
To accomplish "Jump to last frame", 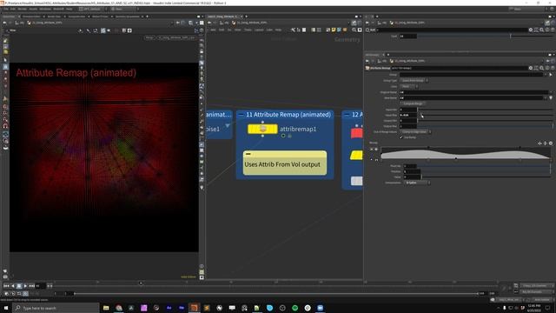I will 32,286.
